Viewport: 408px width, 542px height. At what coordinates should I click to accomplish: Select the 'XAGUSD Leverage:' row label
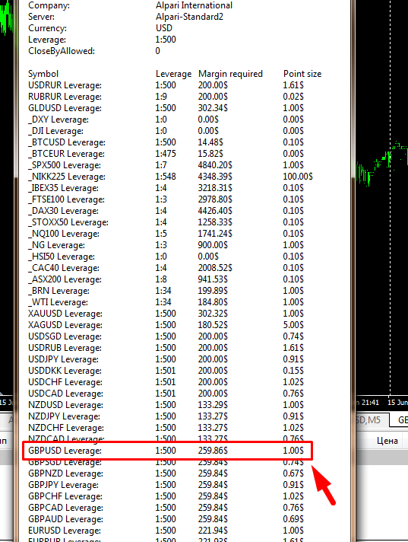click(x=65, y=325)
